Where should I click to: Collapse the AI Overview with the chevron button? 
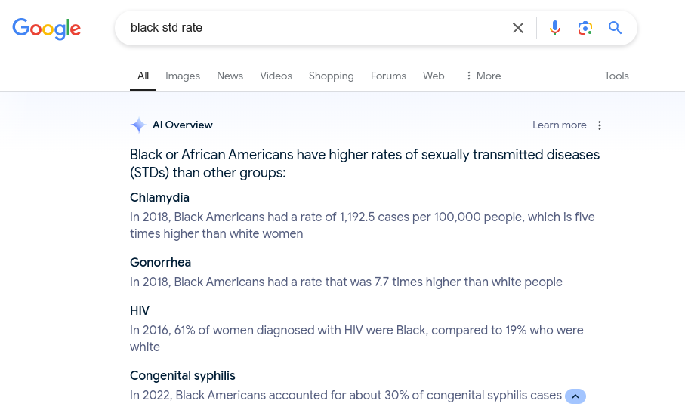click(x=575, y=396)
